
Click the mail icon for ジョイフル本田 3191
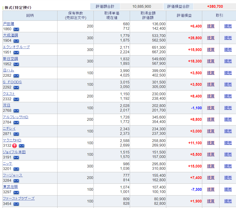[16, 157]
